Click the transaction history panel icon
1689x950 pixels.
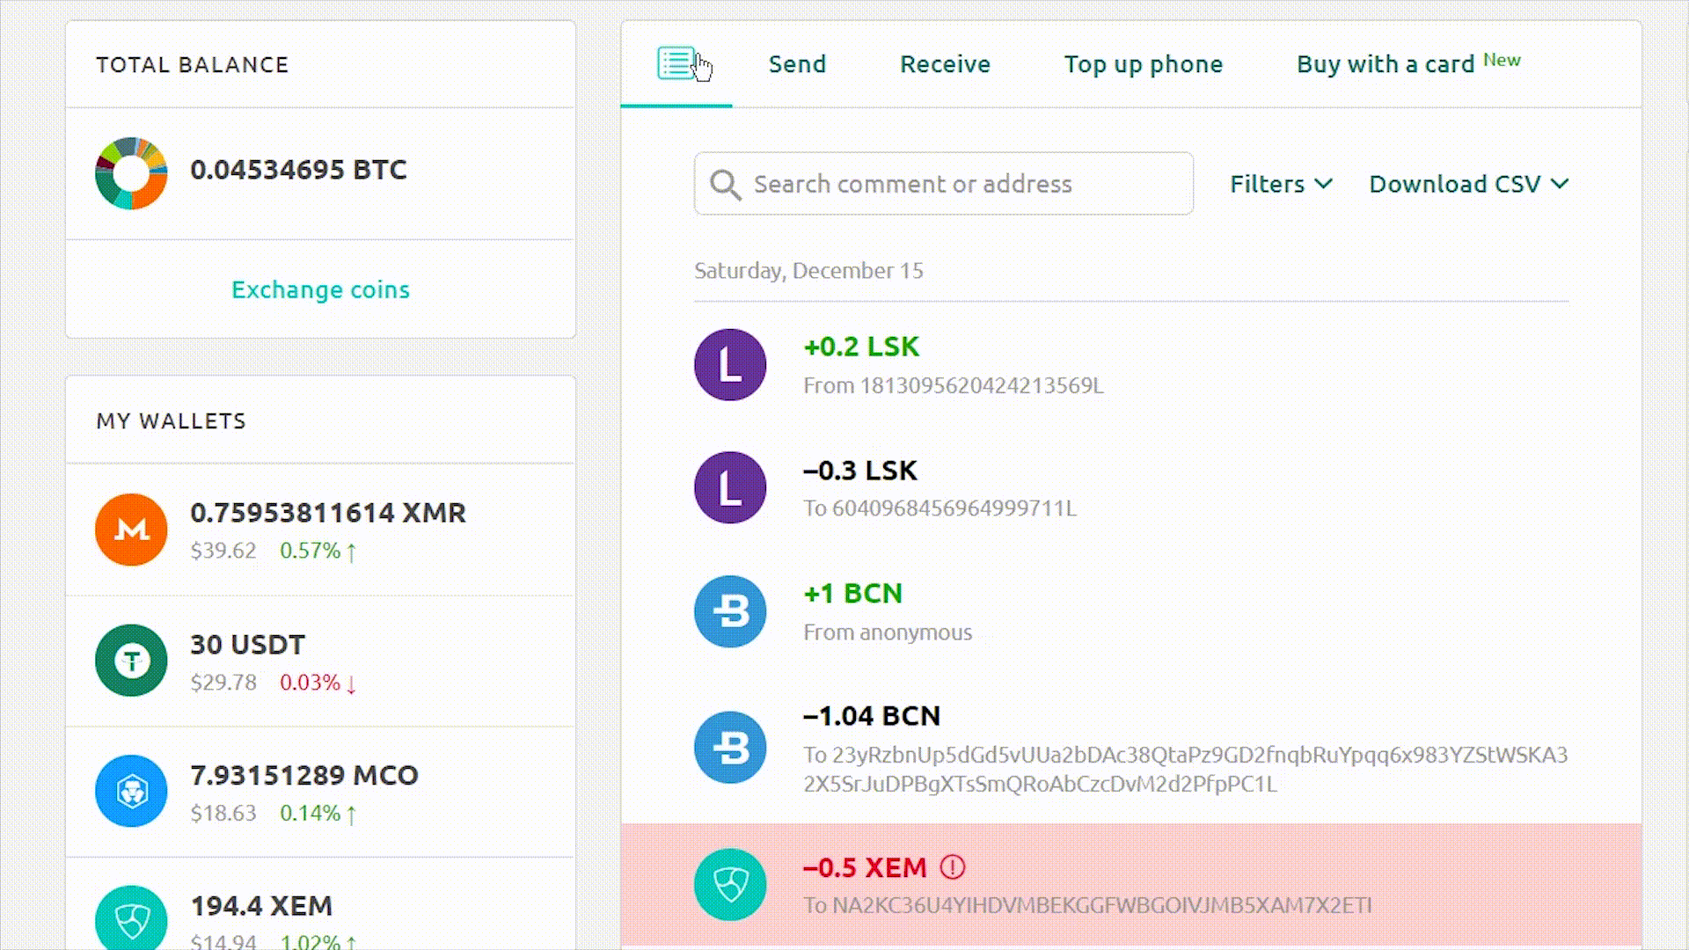[x=675, y=62]
